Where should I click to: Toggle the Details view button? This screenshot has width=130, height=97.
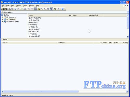click(x=51, y=9)
